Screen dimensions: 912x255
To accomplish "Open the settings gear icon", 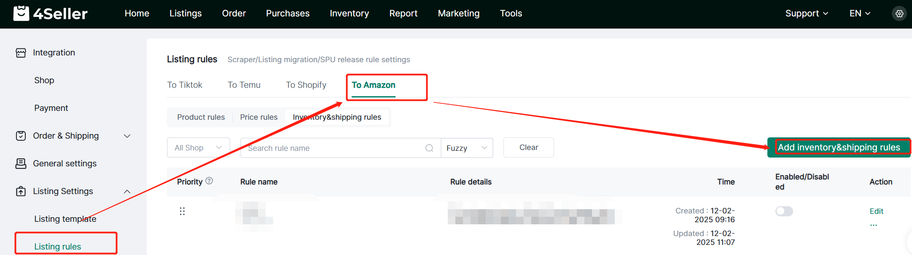I will pos(899,13).
